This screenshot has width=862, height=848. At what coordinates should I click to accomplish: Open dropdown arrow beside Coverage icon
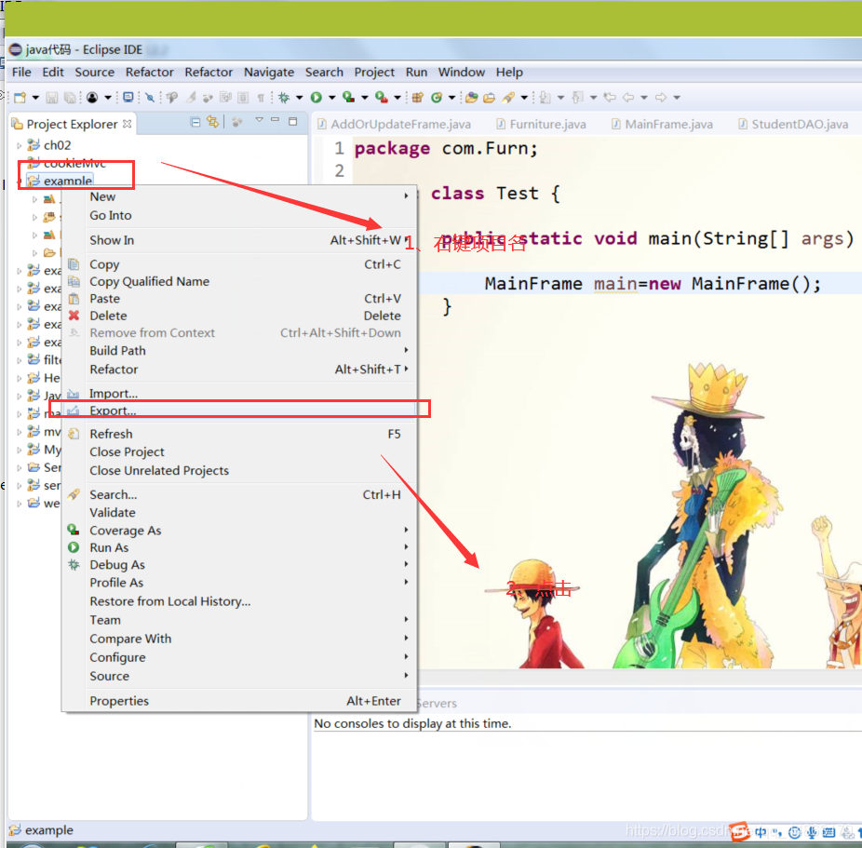[x=365, y=98]
